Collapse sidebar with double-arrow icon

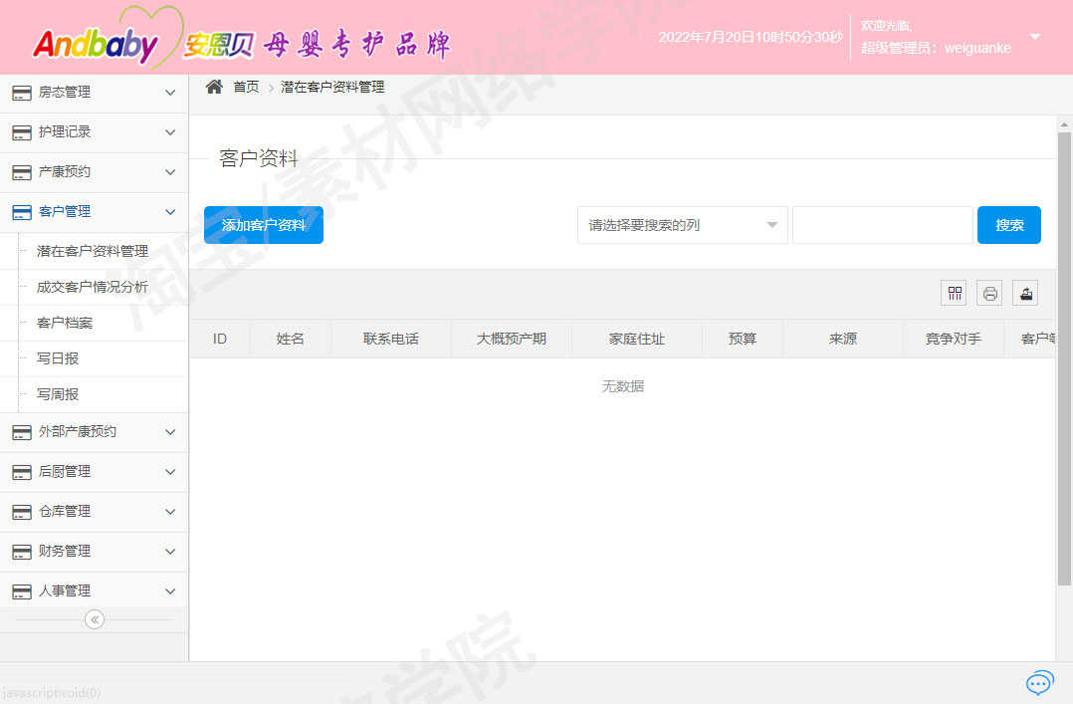95,619
